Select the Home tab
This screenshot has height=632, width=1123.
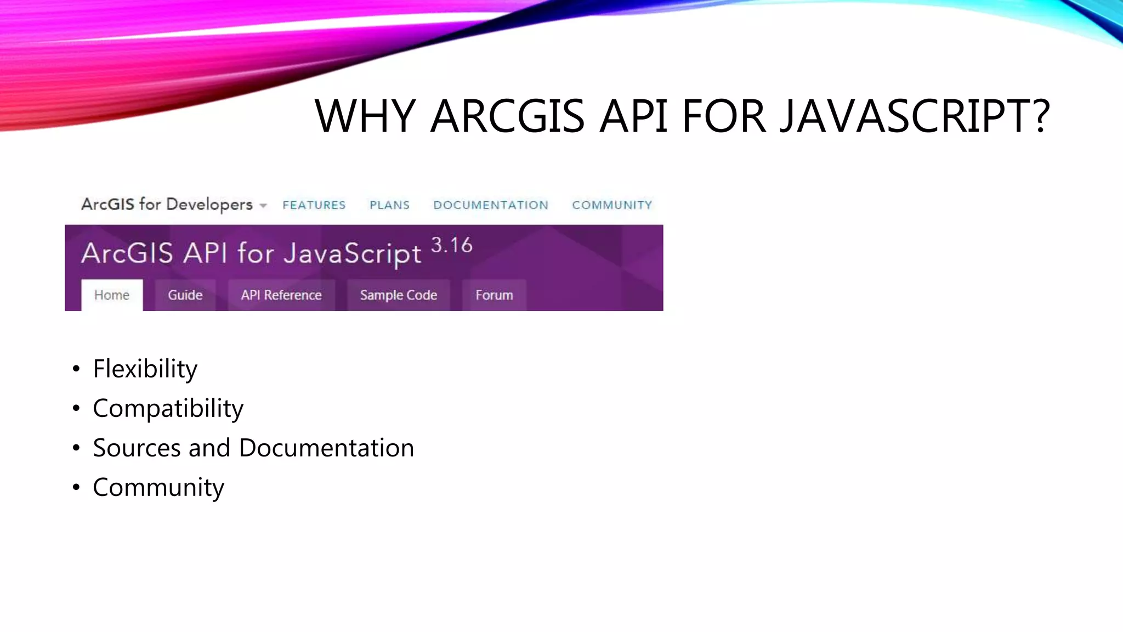112,295
